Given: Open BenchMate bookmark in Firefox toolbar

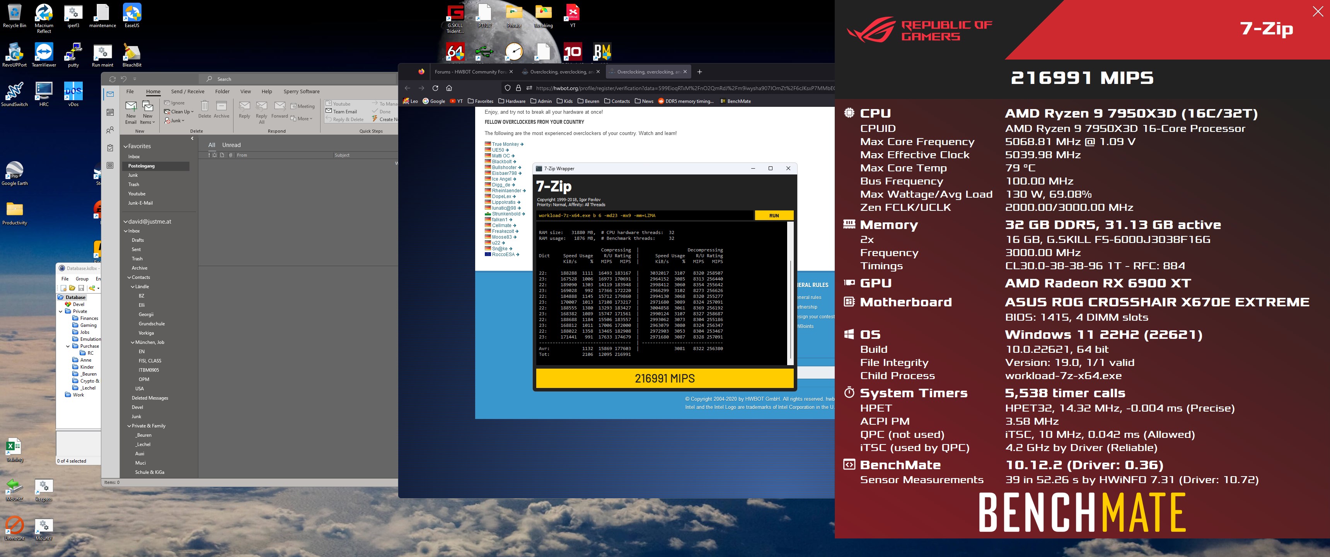Looking at the screenshot, I should pyautogui.click(x=735, y=101).
